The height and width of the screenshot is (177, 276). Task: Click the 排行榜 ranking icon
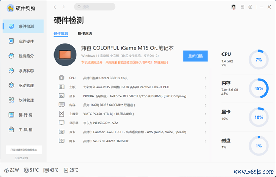(x=11, y=115)
